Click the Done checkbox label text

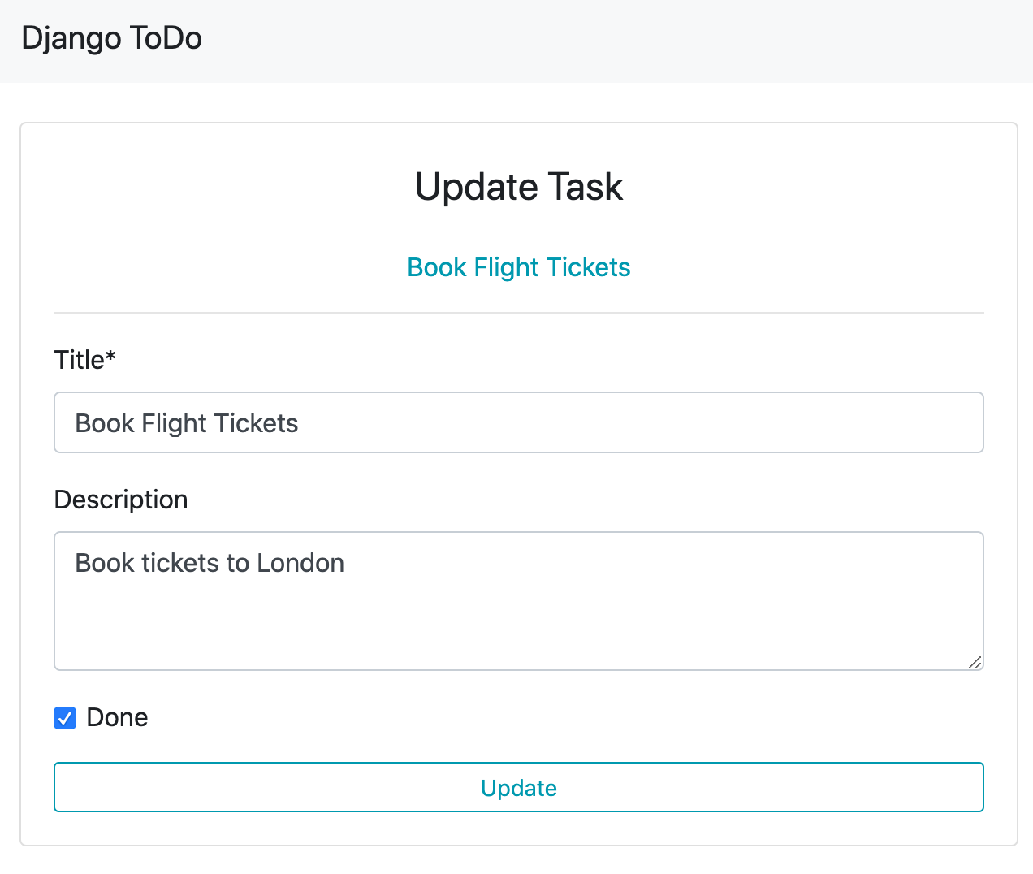(117, 718)
